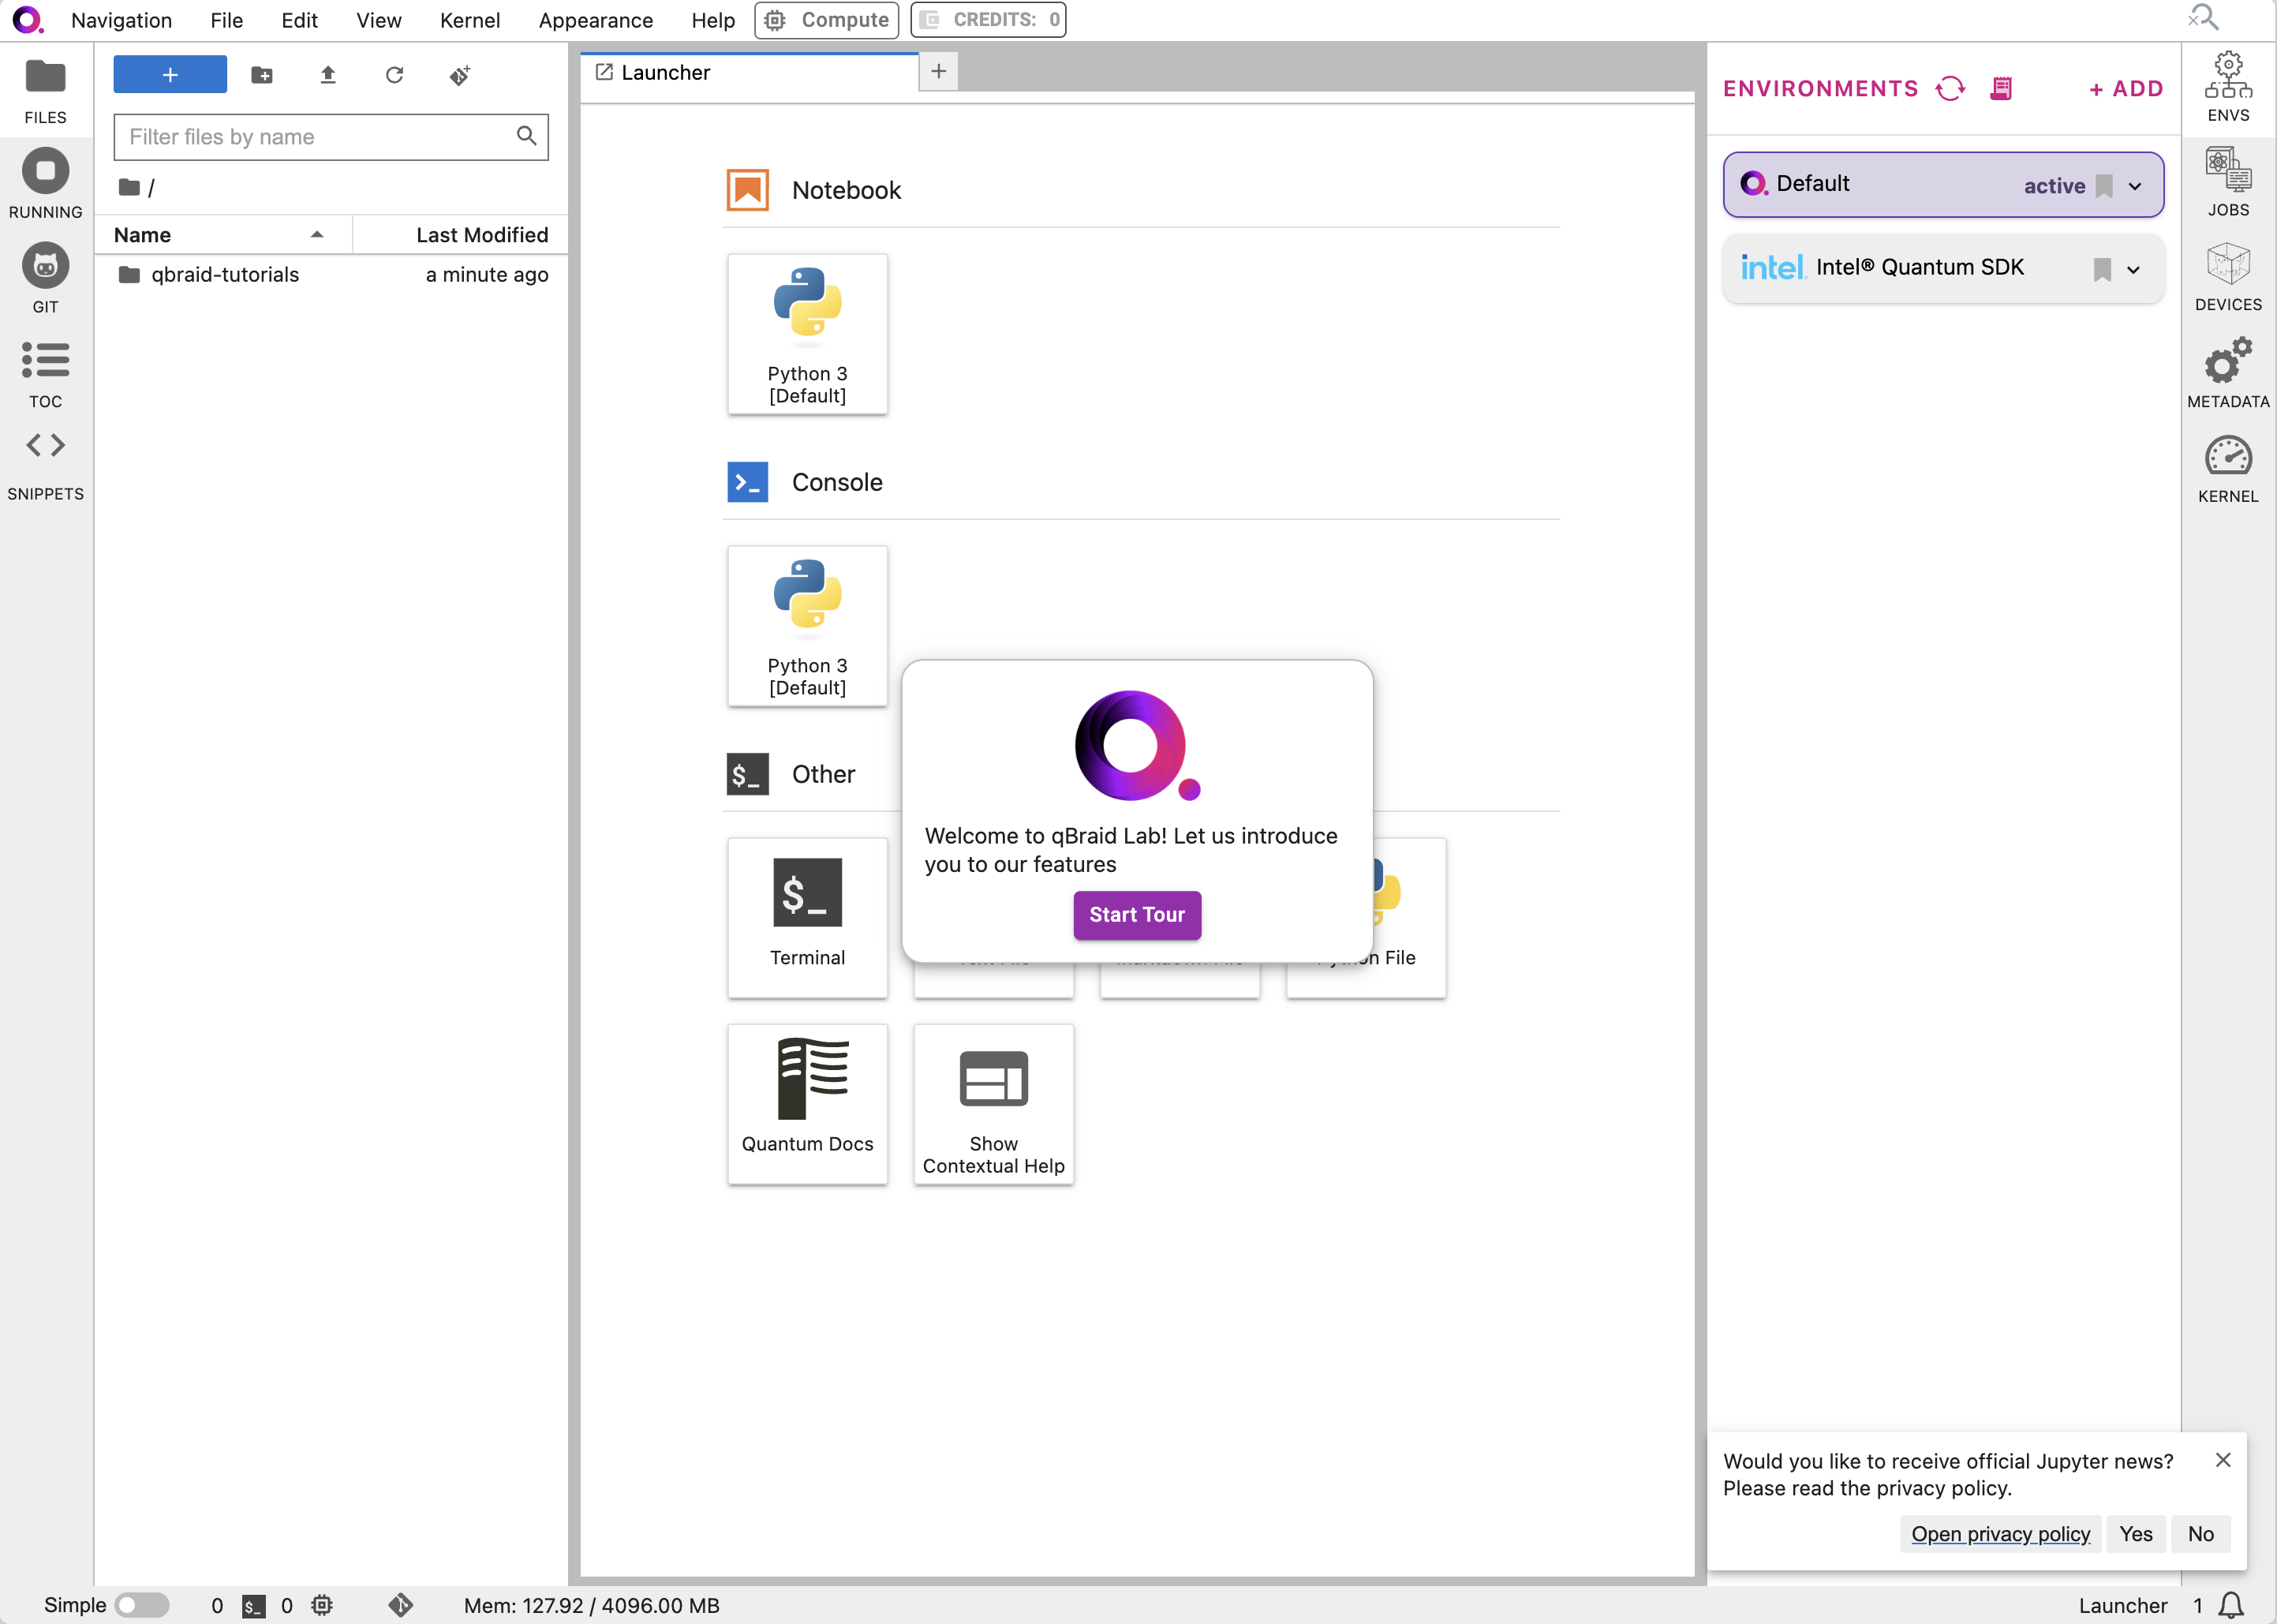Open the Kernel menu
This screenshot has height=1624, width=2277.
pos(469,20)
